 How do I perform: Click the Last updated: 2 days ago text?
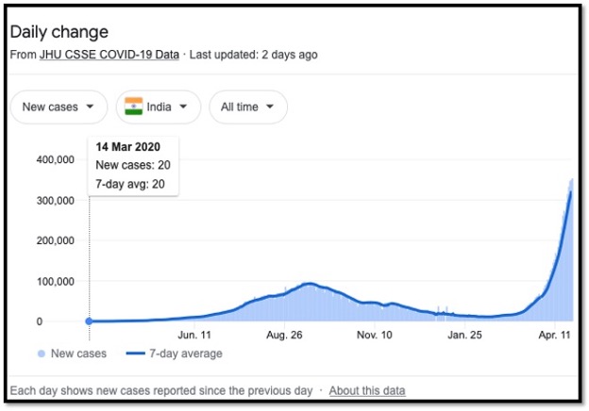click(254, 55)
